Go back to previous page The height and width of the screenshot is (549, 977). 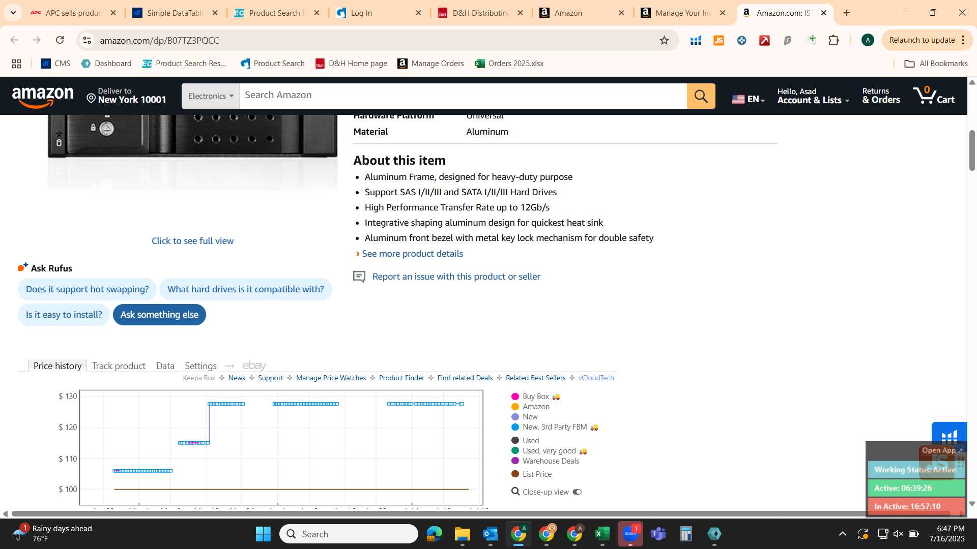(14, 40)
